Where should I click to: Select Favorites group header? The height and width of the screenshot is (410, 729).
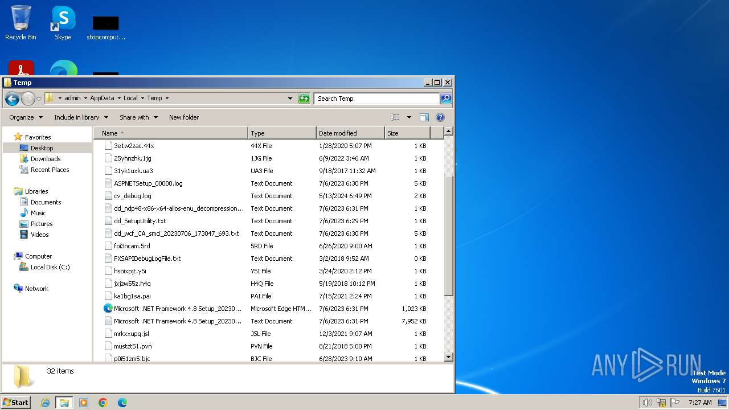pyautogui.click(x=38, y=137)
